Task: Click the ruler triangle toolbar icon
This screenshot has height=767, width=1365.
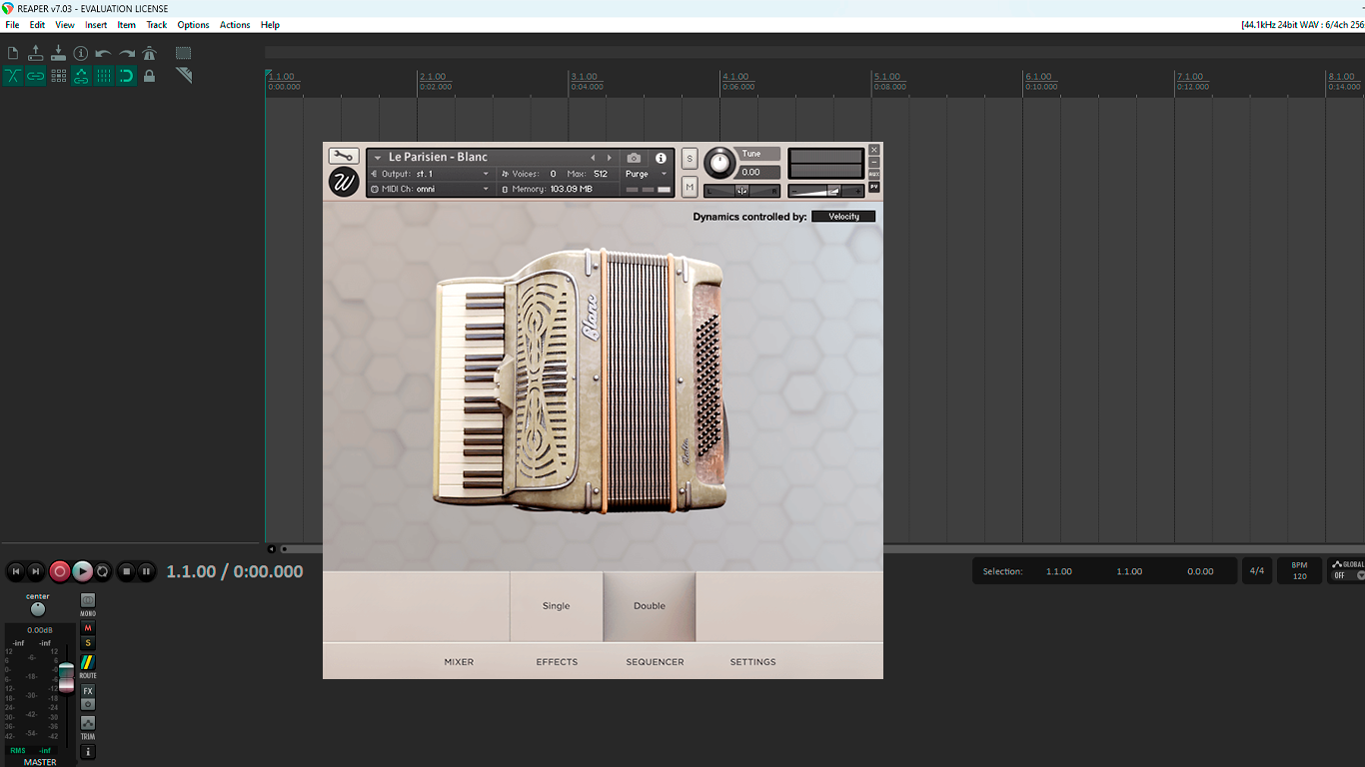Action: pos(184,76)
